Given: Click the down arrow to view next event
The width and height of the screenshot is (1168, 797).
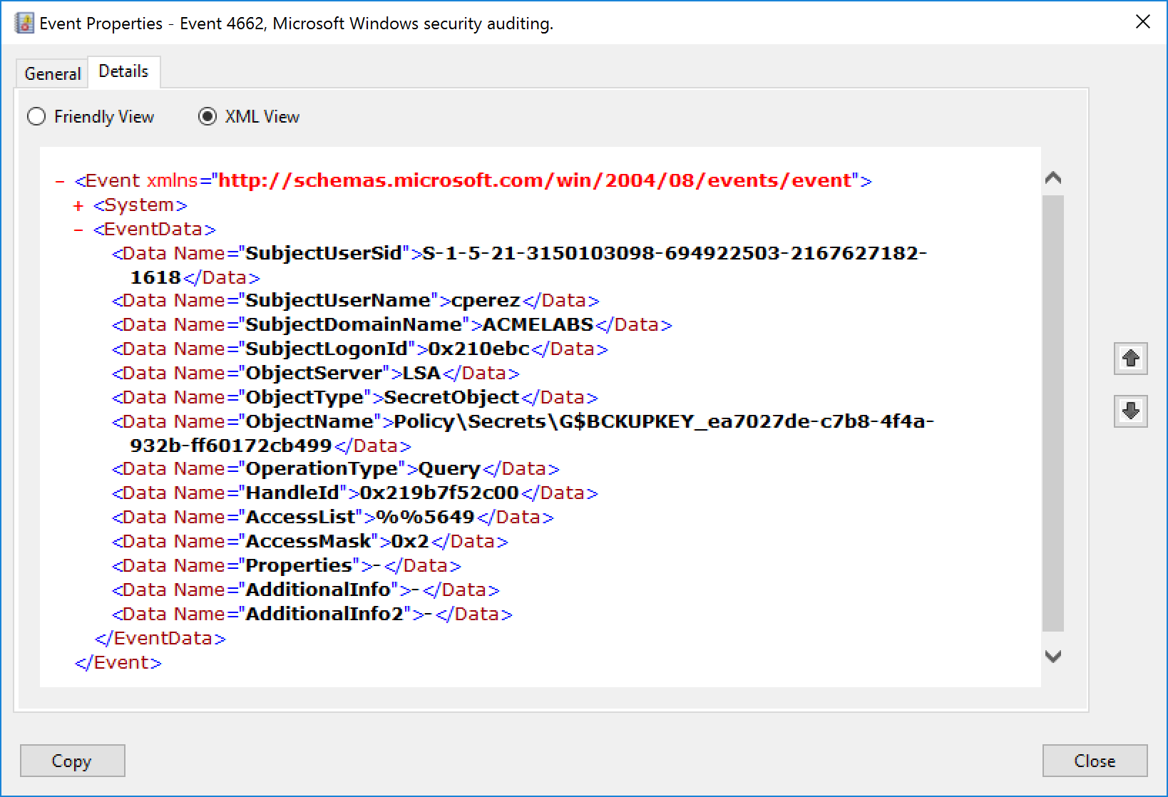Looking at the screenshot, I should point(1130,411).
